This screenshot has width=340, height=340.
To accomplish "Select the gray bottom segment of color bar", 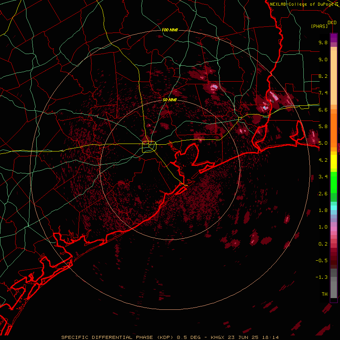I will [x=334, y=288].
